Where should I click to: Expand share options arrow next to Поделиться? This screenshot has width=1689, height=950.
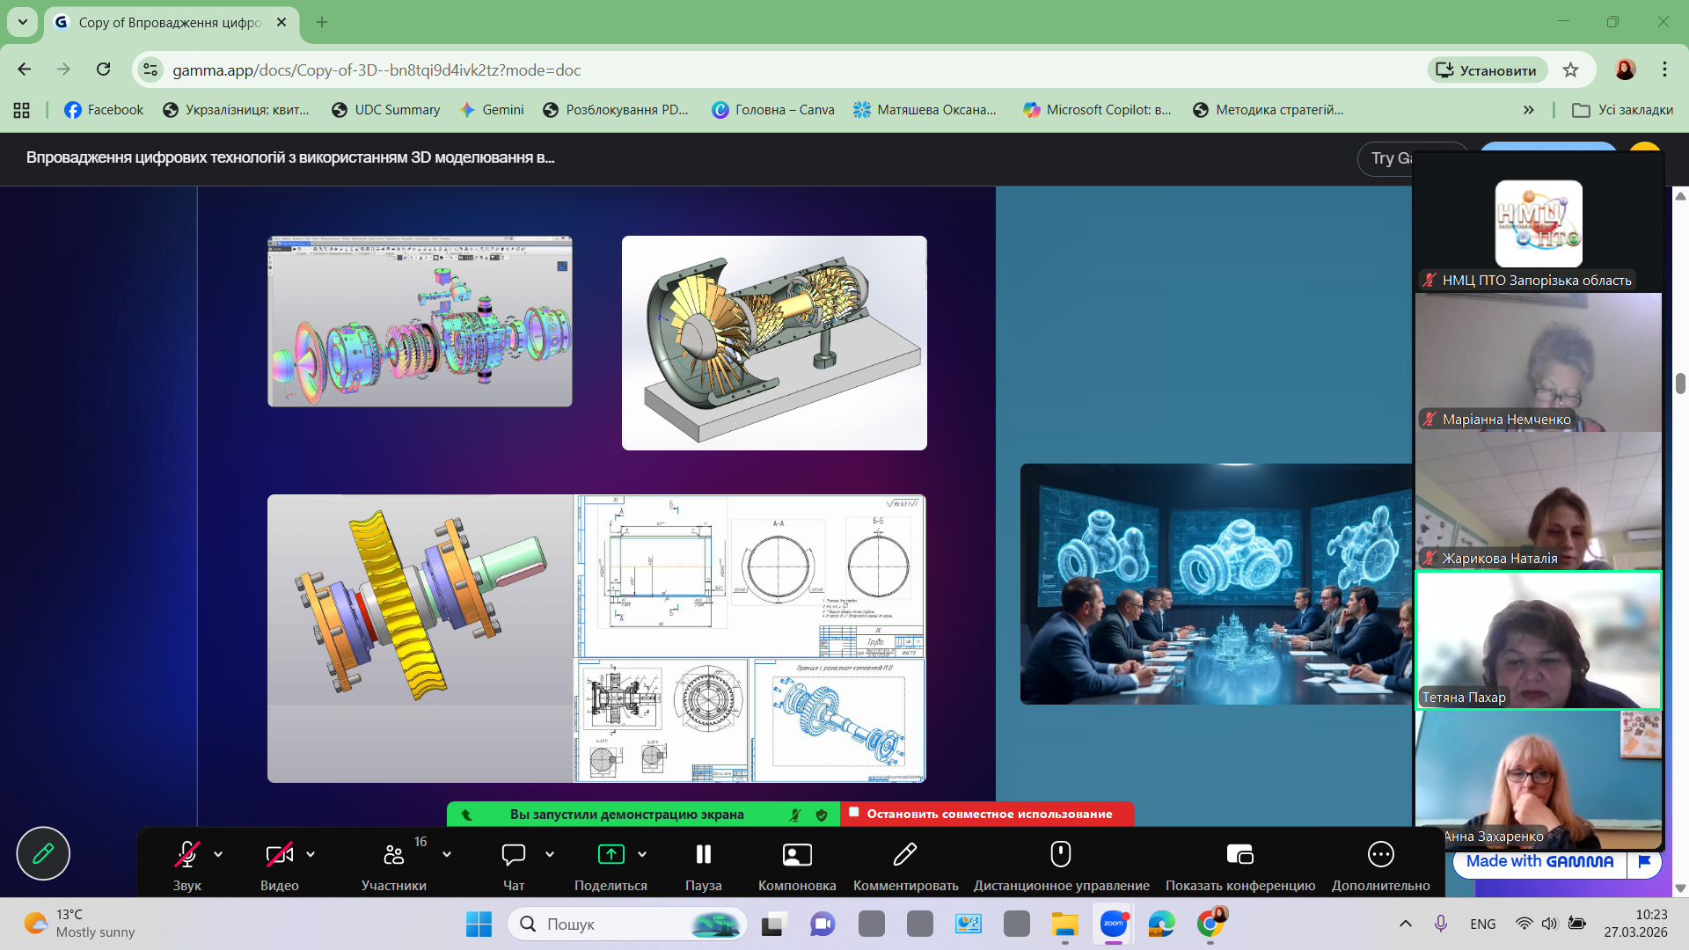[642, 854]
